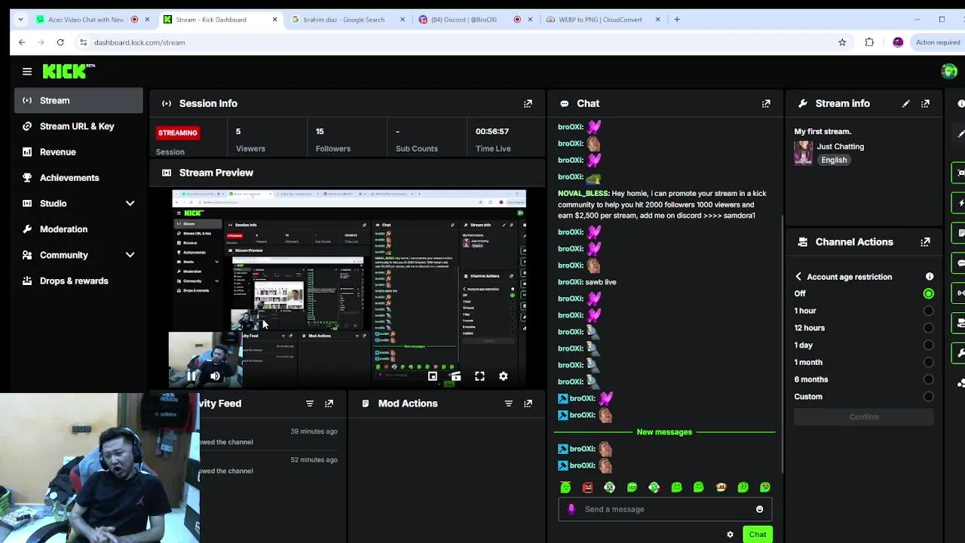Open Stream sidebar item
The height and width of the screenshot is (543, 965).
[78, 100]
